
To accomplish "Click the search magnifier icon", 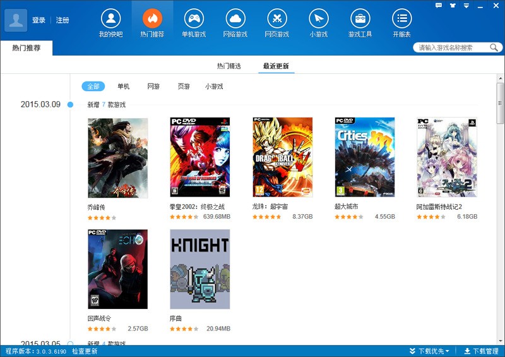I will [x=494, y=48].
